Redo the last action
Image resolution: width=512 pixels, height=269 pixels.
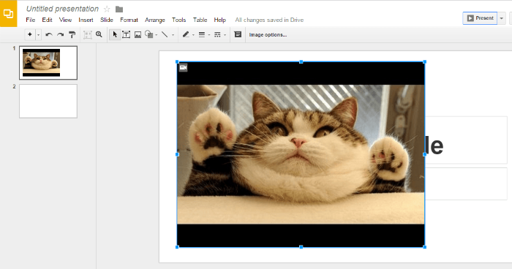pyautogui.click(x=61, y=34)
